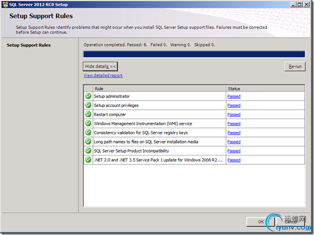Select 'Windows Management Instrumentation (WMI) service' text

click(143, 123)
